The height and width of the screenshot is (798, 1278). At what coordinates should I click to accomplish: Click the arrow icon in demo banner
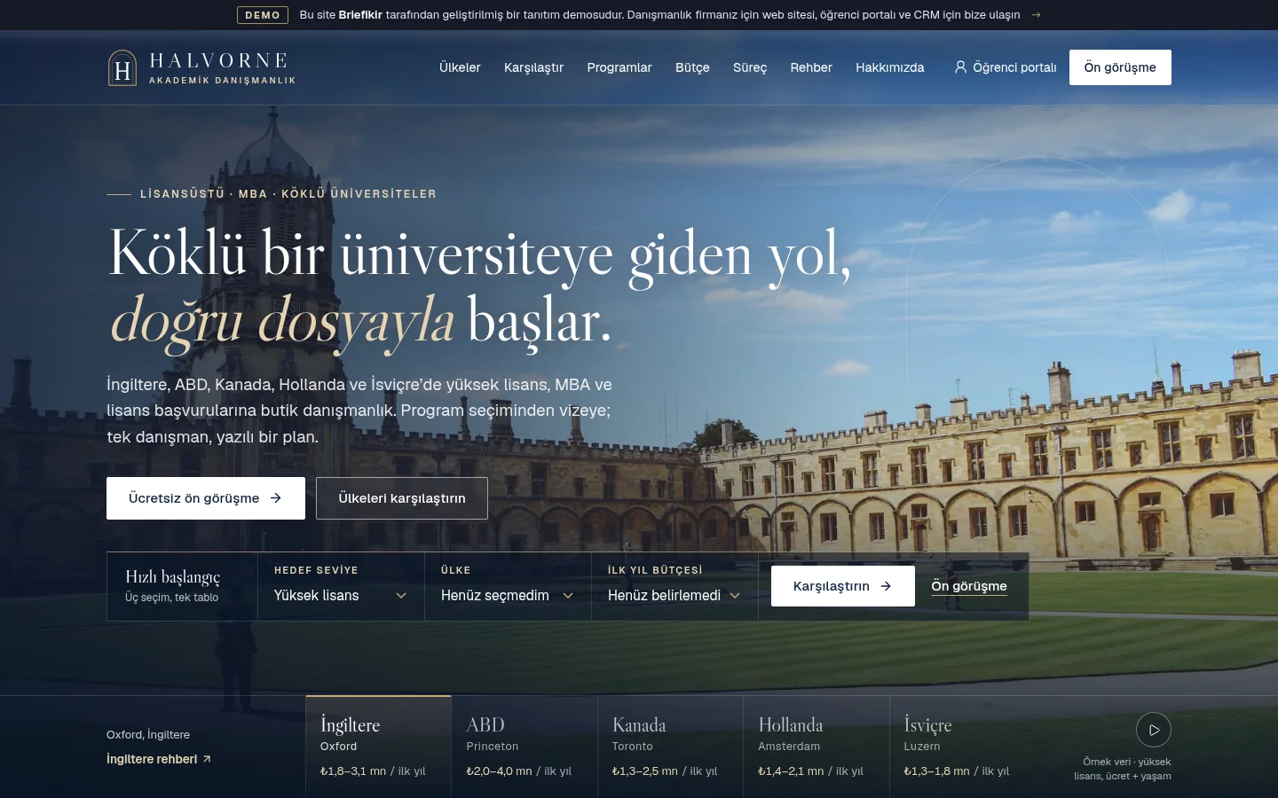click(x=1036, y=15)
